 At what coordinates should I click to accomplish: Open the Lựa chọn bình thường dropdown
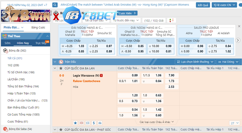[195, 62]
